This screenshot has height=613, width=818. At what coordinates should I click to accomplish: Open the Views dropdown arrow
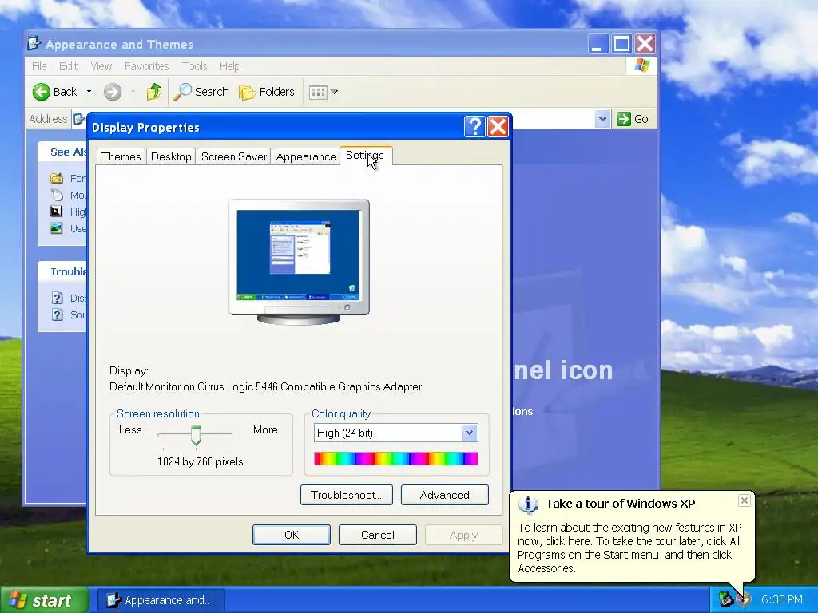335,93
